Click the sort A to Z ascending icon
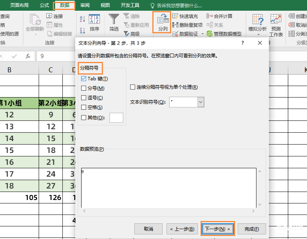 click(82, 19)
